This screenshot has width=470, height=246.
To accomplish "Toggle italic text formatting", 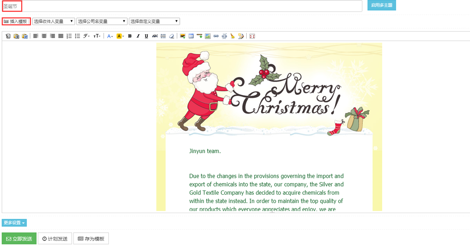I will (138, 36).
